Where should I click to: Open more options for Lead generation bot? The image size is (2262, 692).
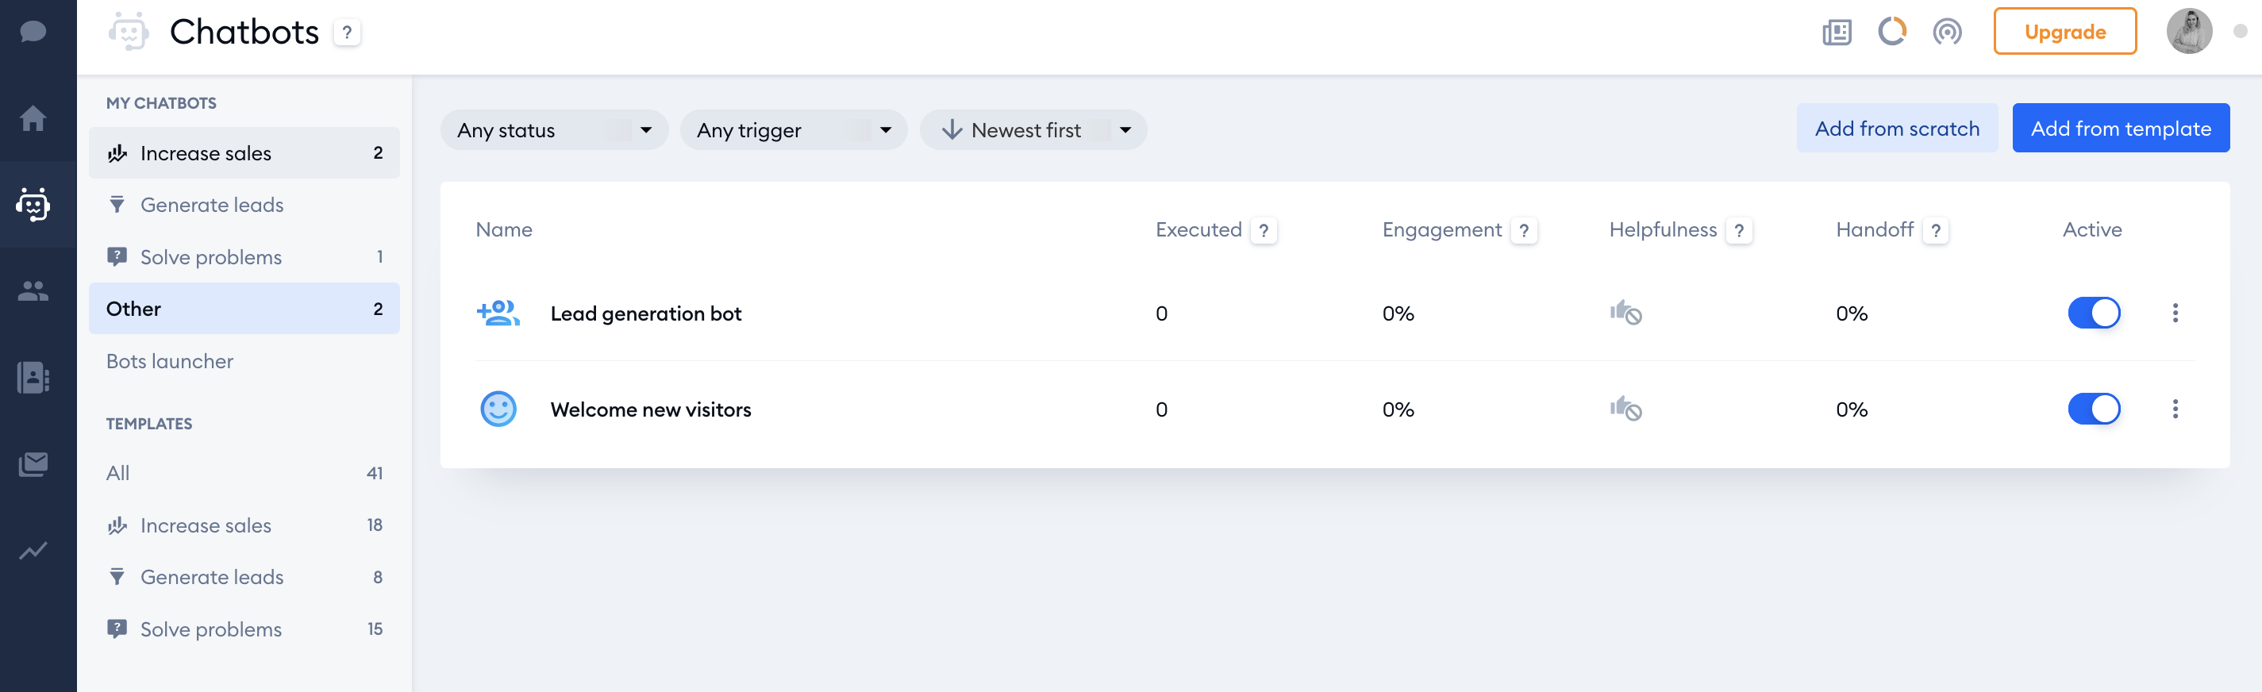pyautogui.click(x=2174, y=313)
